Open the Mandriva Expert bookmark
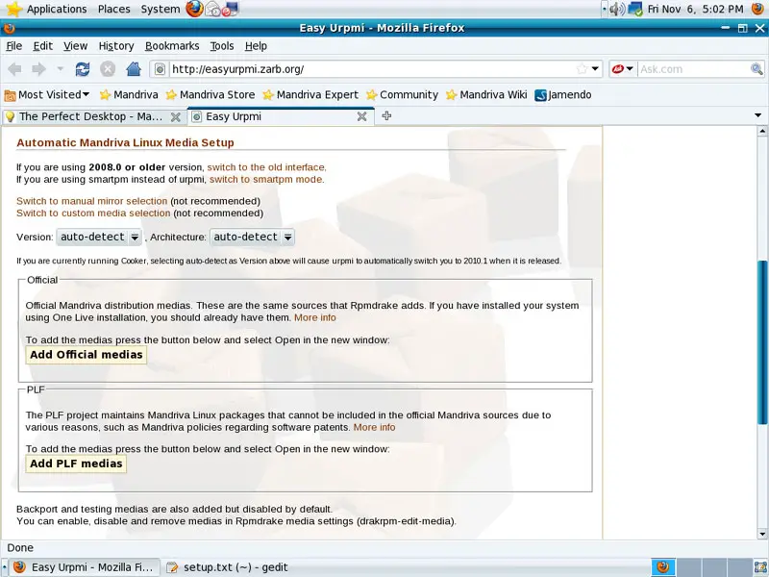Viewport: 769px width, 577px height. [310, 94]
